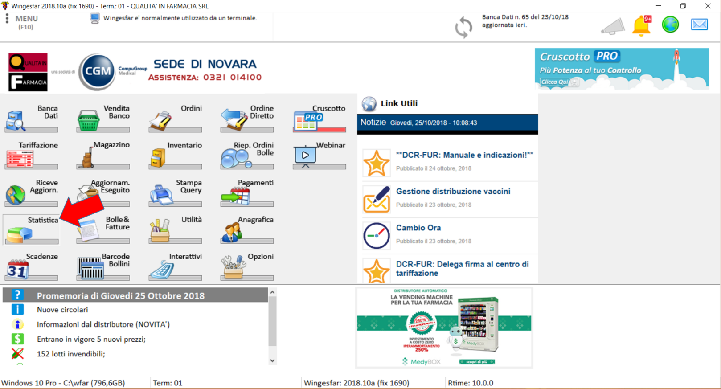Open the Magazzino warehouse module

click(x=103, y=155)
